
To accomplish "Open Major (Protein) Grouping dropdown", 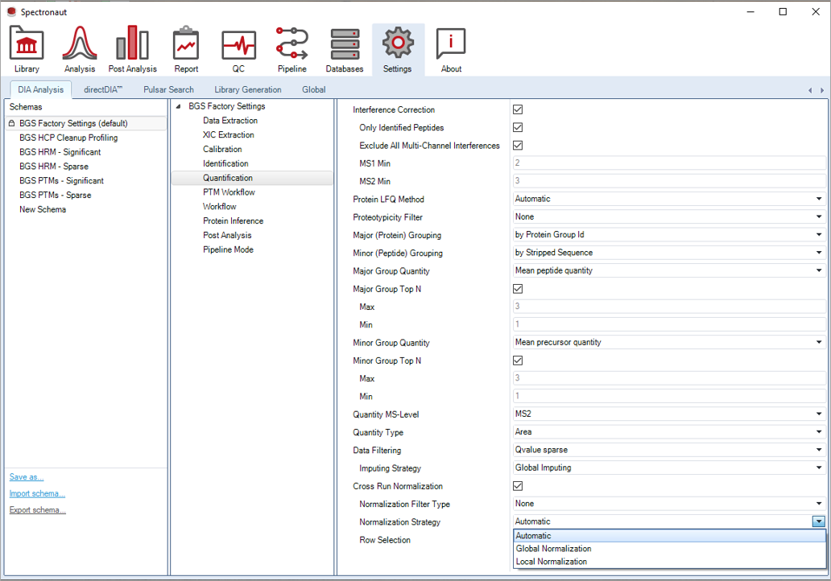I will [669, 235].
